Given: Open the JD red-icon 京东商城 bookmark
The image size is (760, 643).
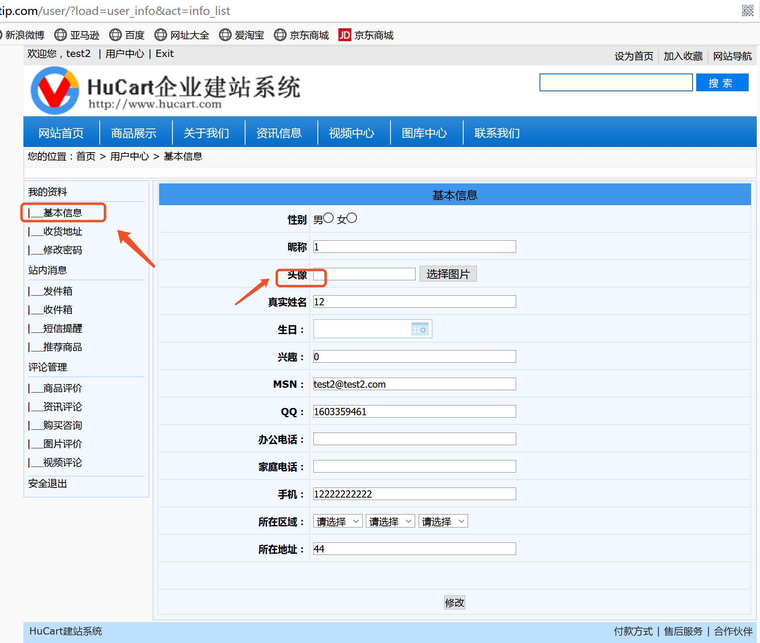Looking at the screenshot, I should pos(366,35).
